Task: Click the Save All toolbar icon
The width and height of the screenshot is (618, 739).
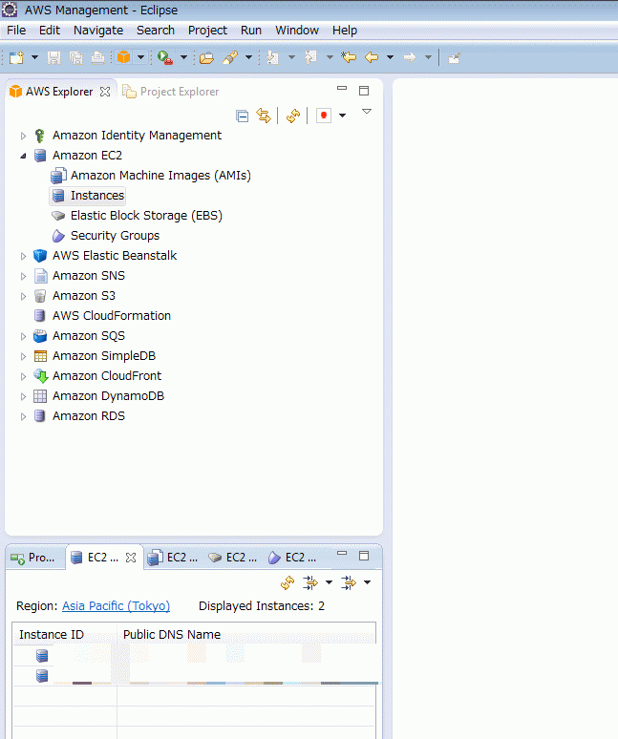Action: pyautogui.click(x=75, y=57)
